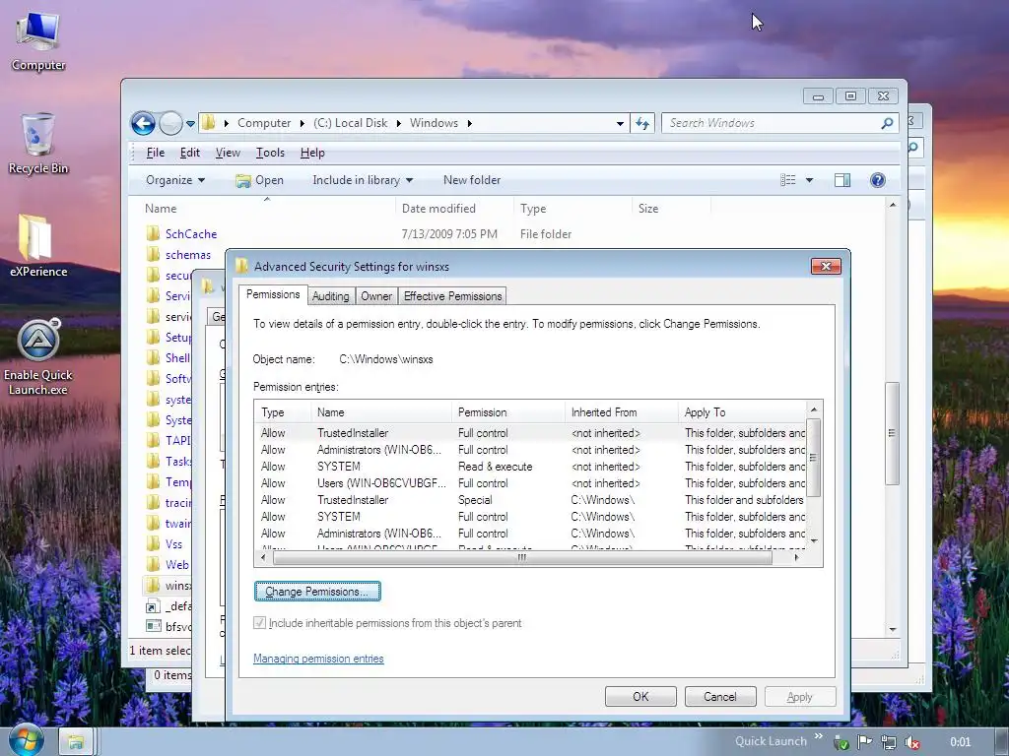Open the View menu
Viewport: 1009px width, 756px height.
click(228, 153)
